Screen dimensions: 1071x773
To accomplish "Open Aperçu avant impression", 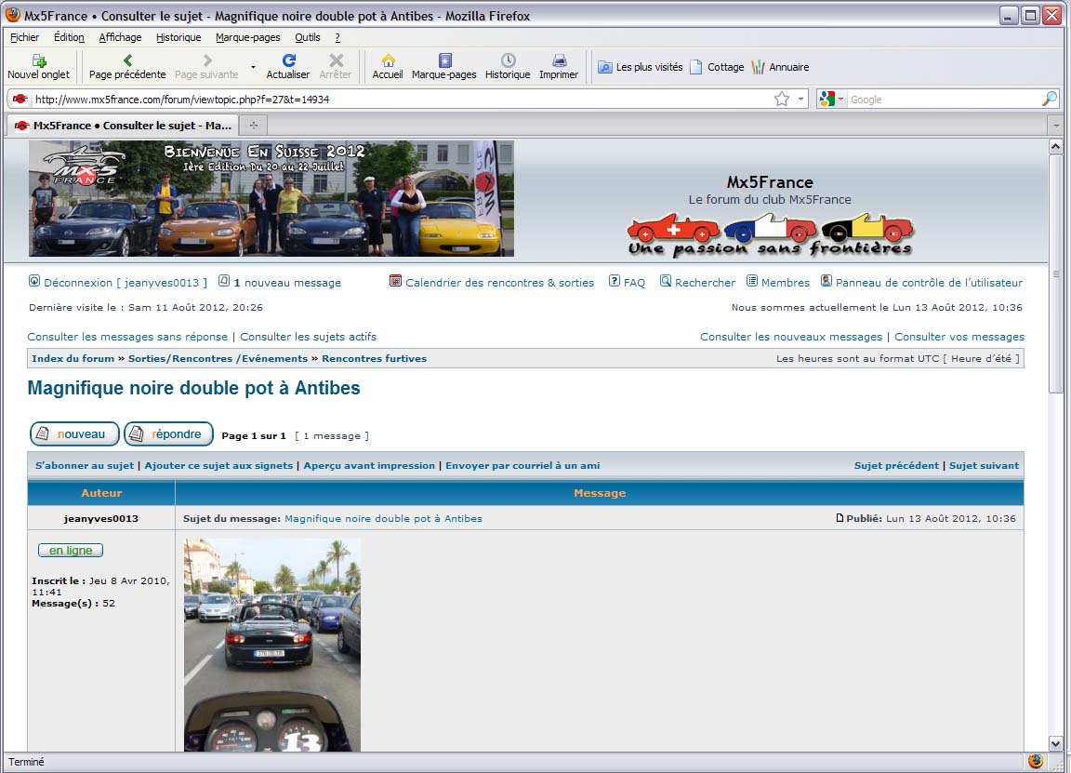I will click(369, 465).
